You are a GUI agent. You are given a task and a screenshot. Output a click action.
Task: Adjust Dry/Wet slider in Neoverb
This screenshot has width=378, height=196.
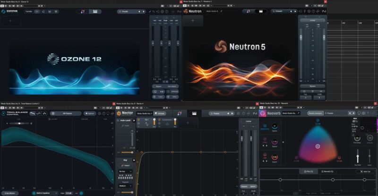[x=358, y=156]
